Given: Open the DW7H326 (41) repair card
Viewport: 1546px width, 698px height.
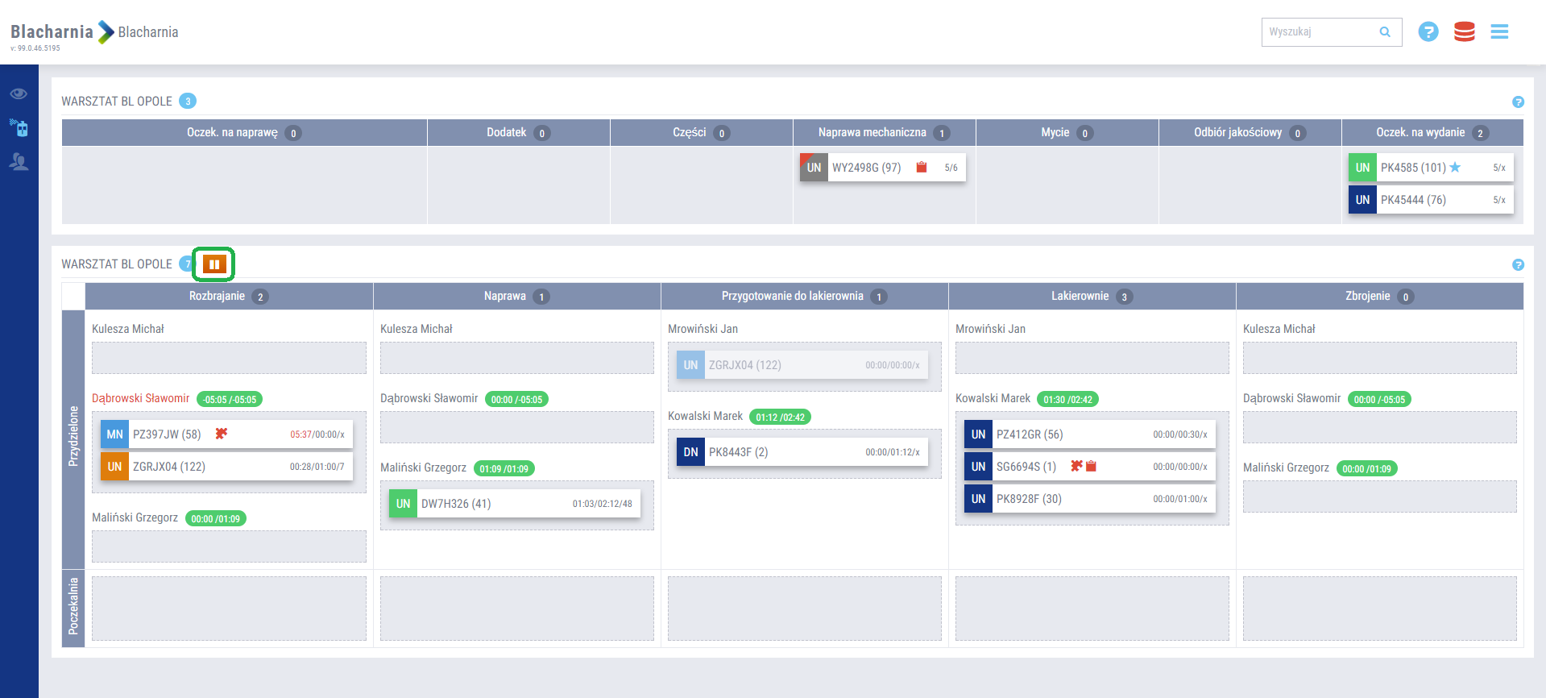Looking at the screenshot, I should coord(514,504).
